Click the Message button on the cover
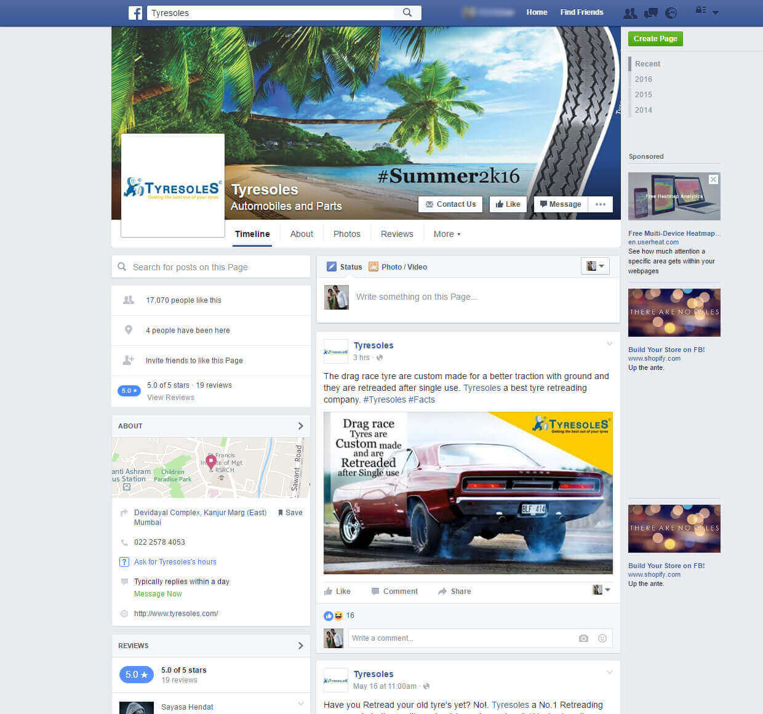Screen dimensions: 763x714 click(x=561, y=204)
